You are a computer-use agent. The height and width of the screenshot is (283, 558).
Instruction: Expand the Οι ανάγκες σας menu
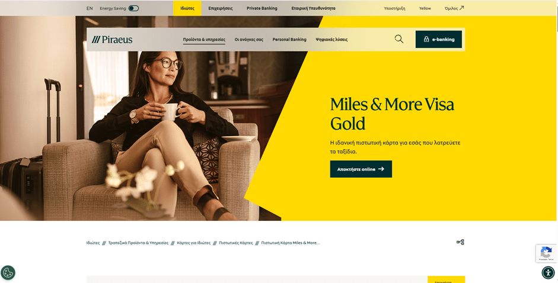click(x=248, y=40)
